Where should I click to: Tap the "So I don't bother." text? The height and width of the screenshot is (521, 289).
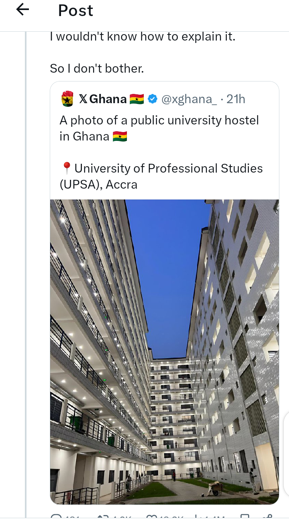coord(97,68)
